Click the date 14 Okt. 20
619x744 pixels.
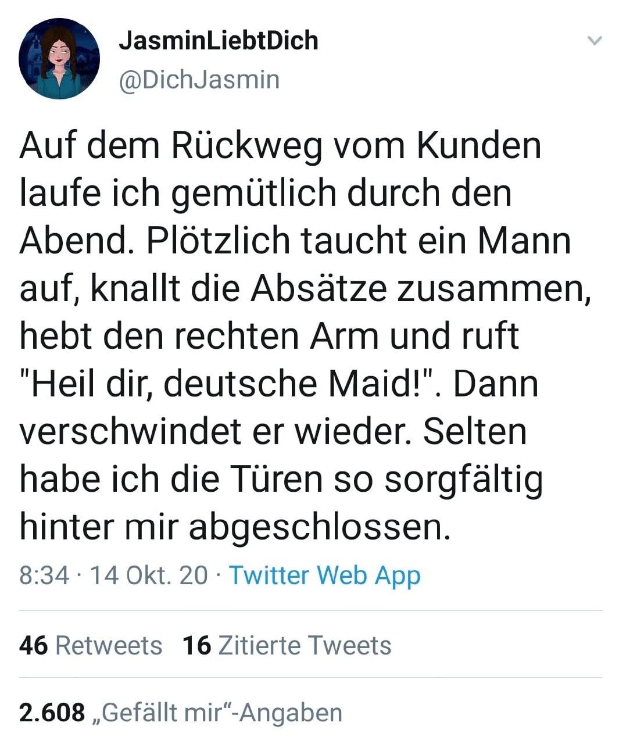(149, 575)
